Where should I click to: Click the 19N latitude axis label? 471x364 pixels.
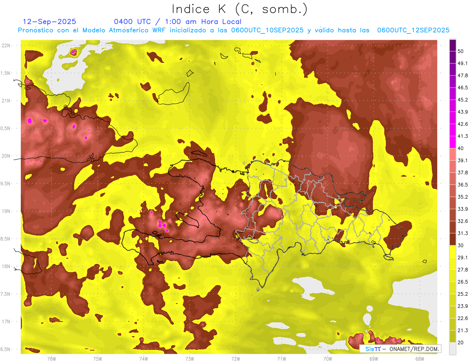click(7, 211)
